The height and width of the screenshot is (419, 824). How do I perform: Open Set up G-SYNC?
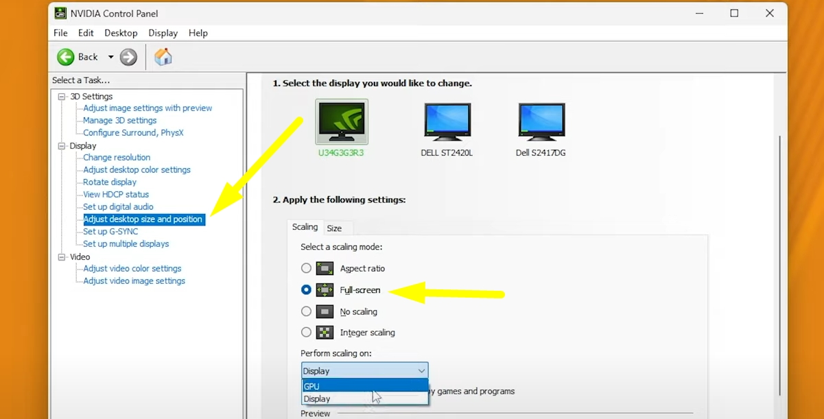coord(110,232)
